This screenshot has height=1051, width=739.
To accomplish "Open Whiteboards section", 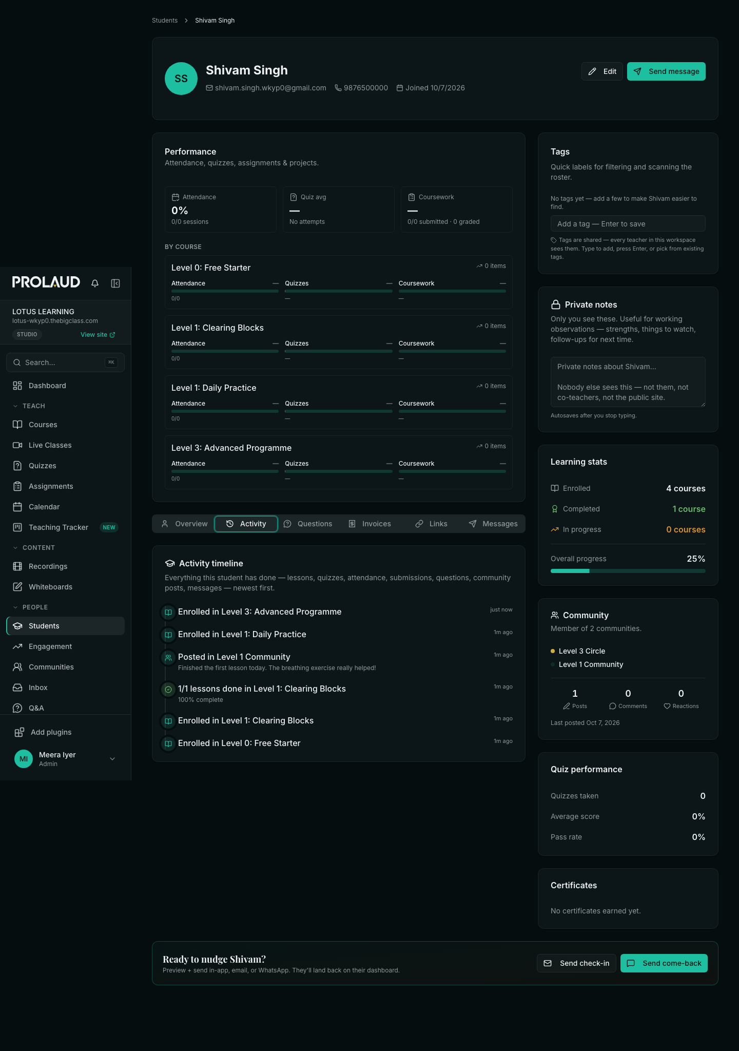I will tap(65, 587).
